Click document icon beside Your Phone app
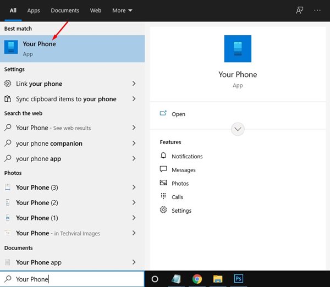The width and height of the screenshot is (330, 287). 8,262
